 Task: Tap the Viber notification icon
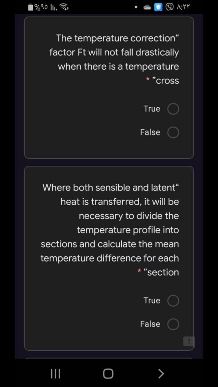168,7
